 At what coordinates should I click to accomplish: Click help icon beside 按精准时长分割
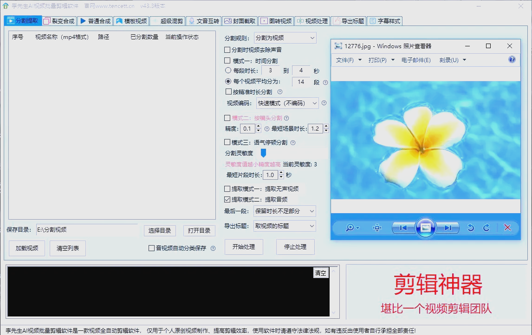click(x=280, y=92)
